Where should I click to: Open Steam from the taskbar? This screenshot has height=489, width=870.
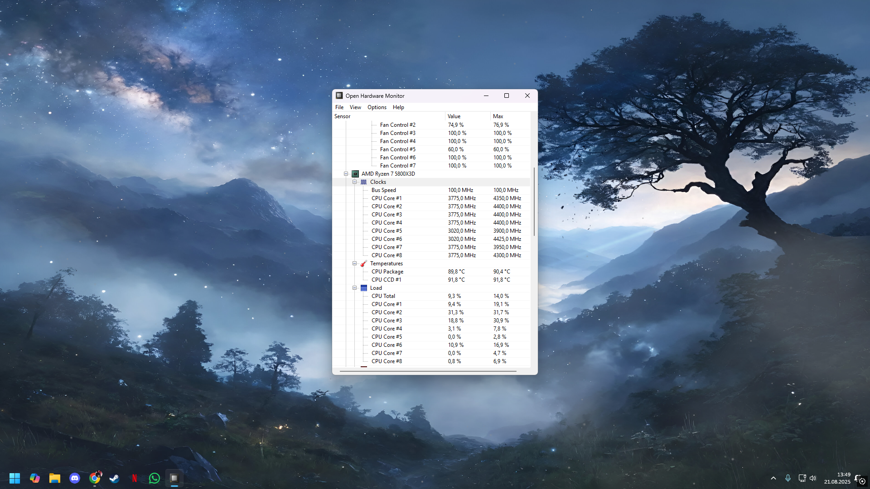coord(115,478)
